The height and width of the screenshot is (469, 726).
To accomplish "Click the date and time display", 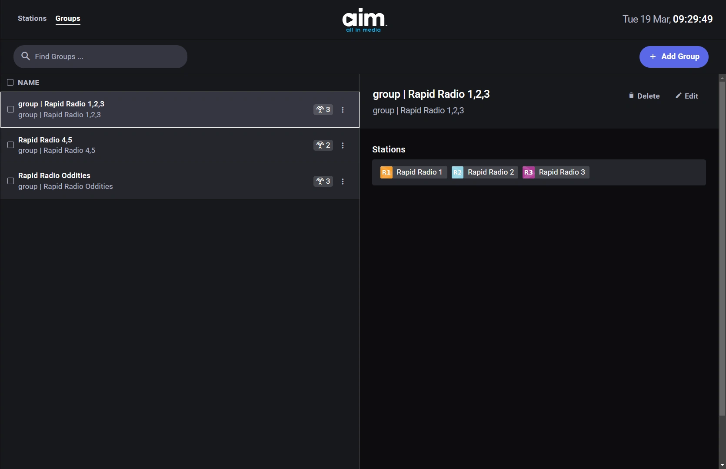I will [667, 19].
